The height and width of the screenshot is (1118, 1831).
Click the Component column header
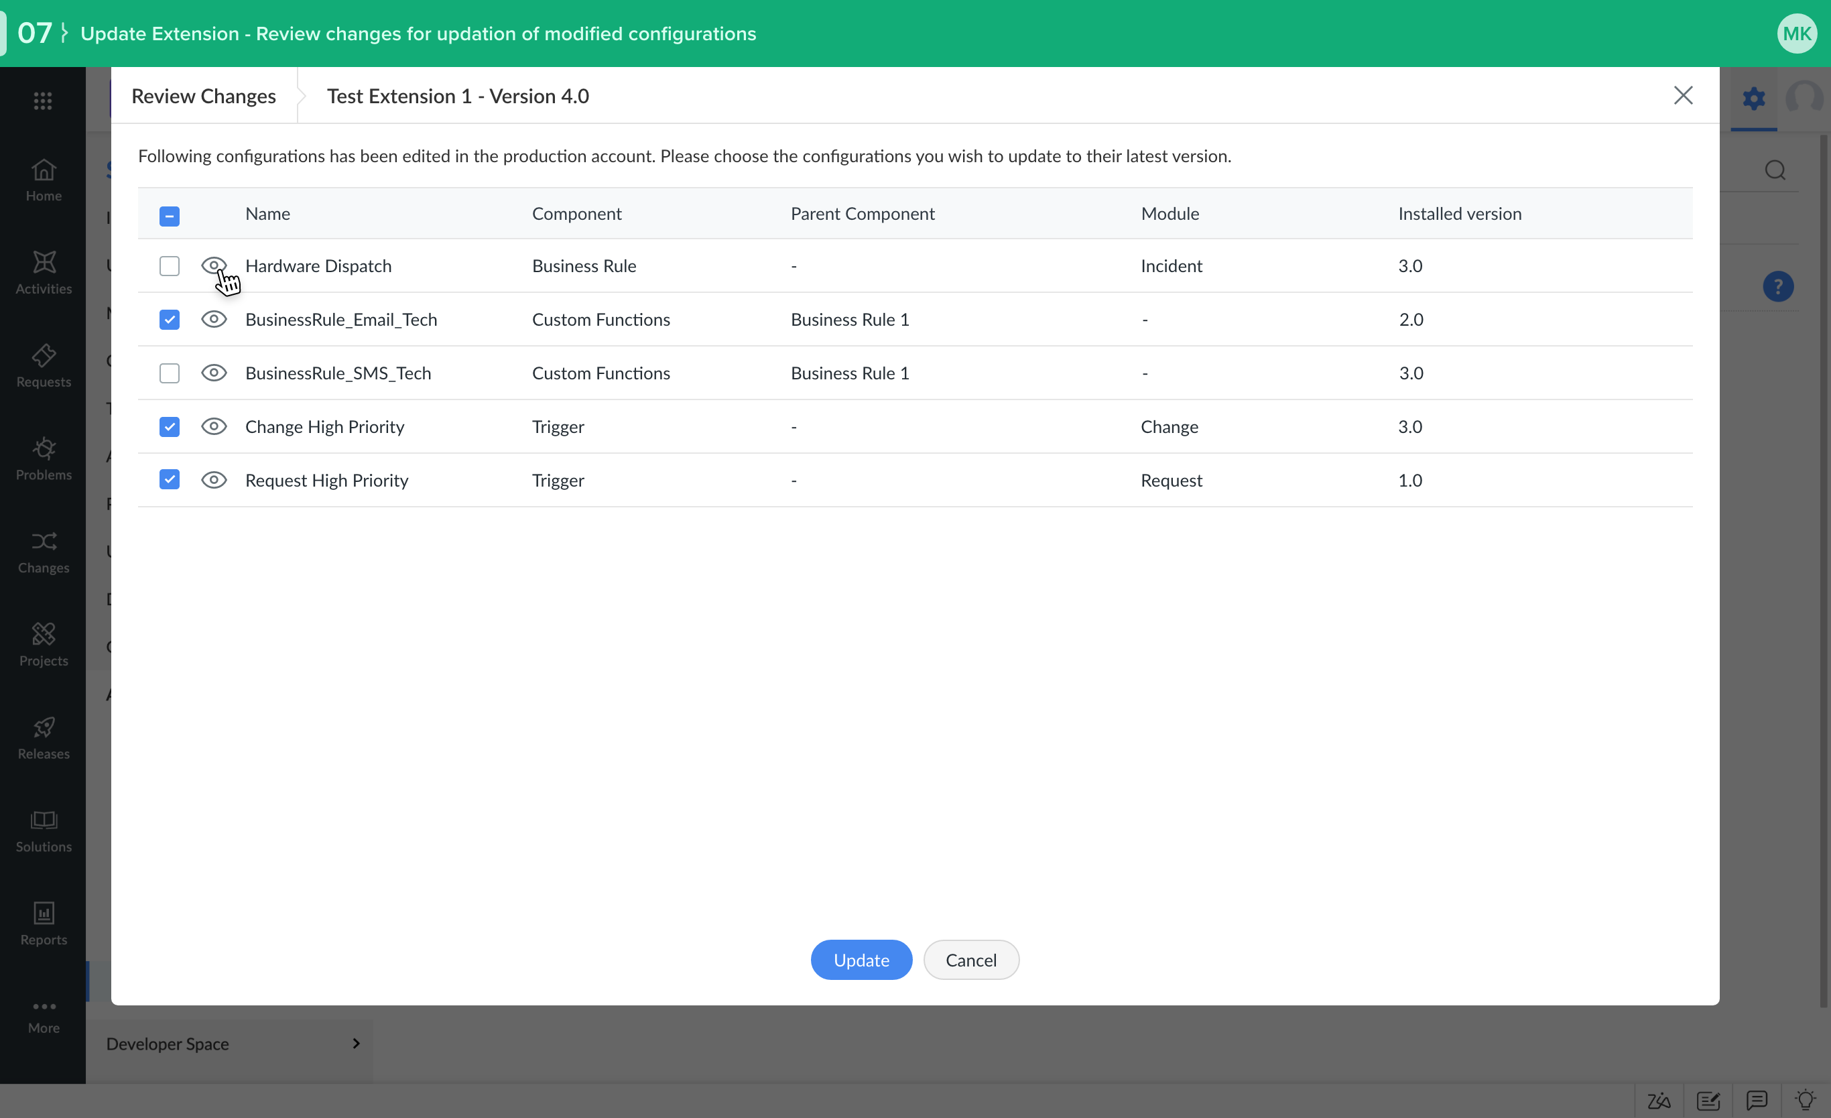coord(576,213)
